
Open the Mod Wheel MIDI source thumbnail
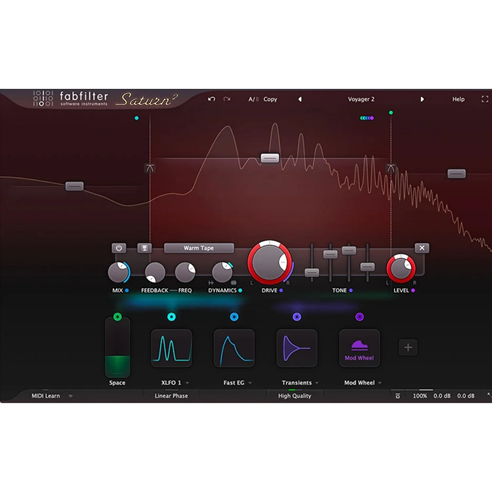click(359, 348)
